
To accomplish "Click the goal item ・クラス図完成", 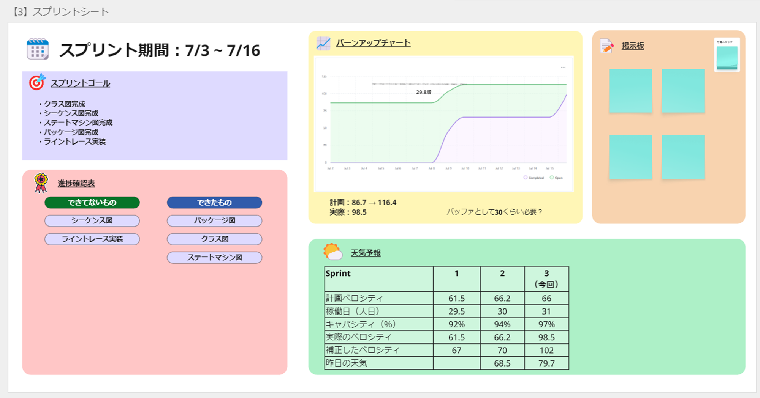I will tap(62, 104).
